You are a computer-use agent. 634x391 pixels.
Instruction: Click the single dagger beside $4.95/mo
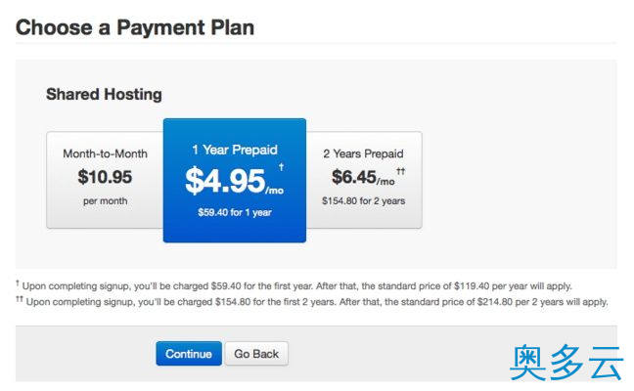(x=282, y=167)
